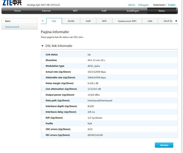This screenshot has width=183, height=153.
Task: Click the Interleaved/Interleaved data path value
Action: click(100, 101)
